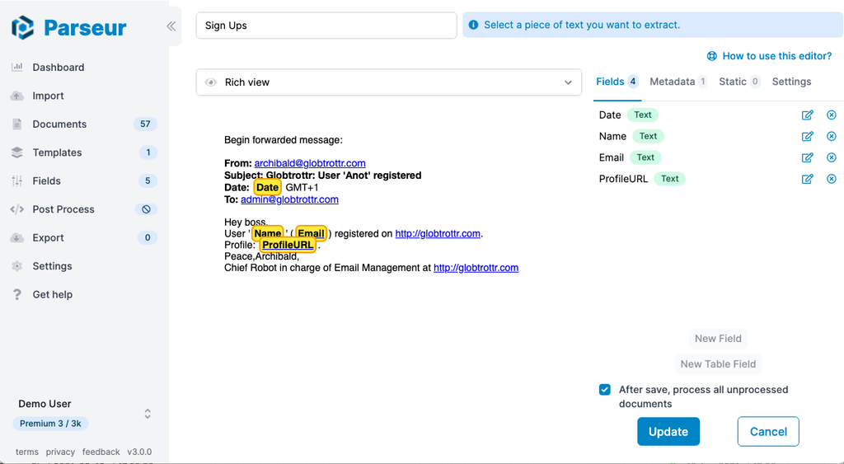Click the Import cloud upload icon
The height and width of the screenshot is (464, 844).
pos(17,96)
